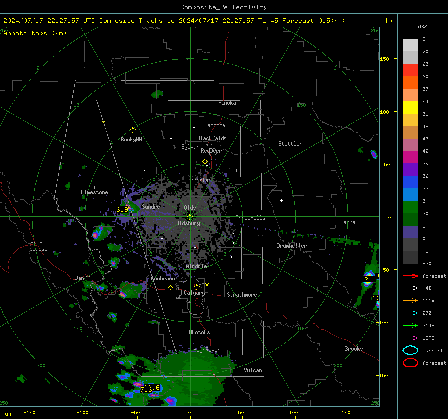Click the indigo swatch between 10 and 0 dBZ
Viewport: 448px width, 419px height.
[410, 232]
